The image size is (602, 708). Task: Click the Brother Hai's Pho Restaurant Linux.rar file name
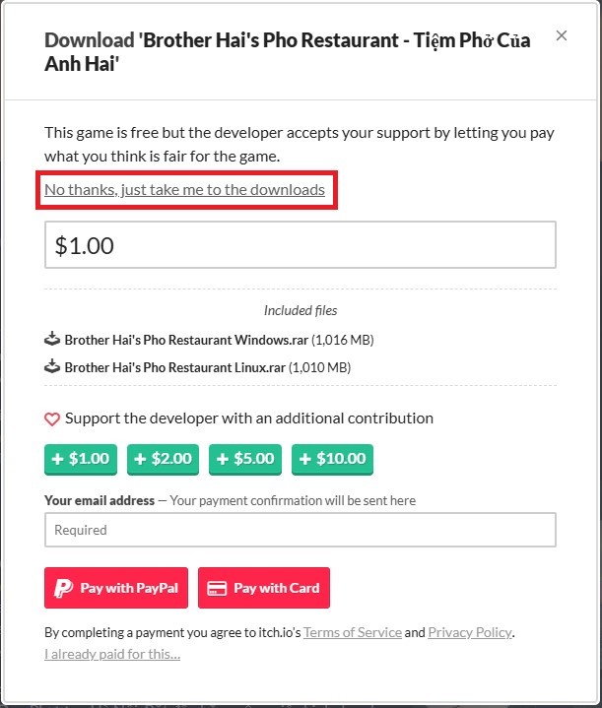pyautogui.click(x=176, y=368)
